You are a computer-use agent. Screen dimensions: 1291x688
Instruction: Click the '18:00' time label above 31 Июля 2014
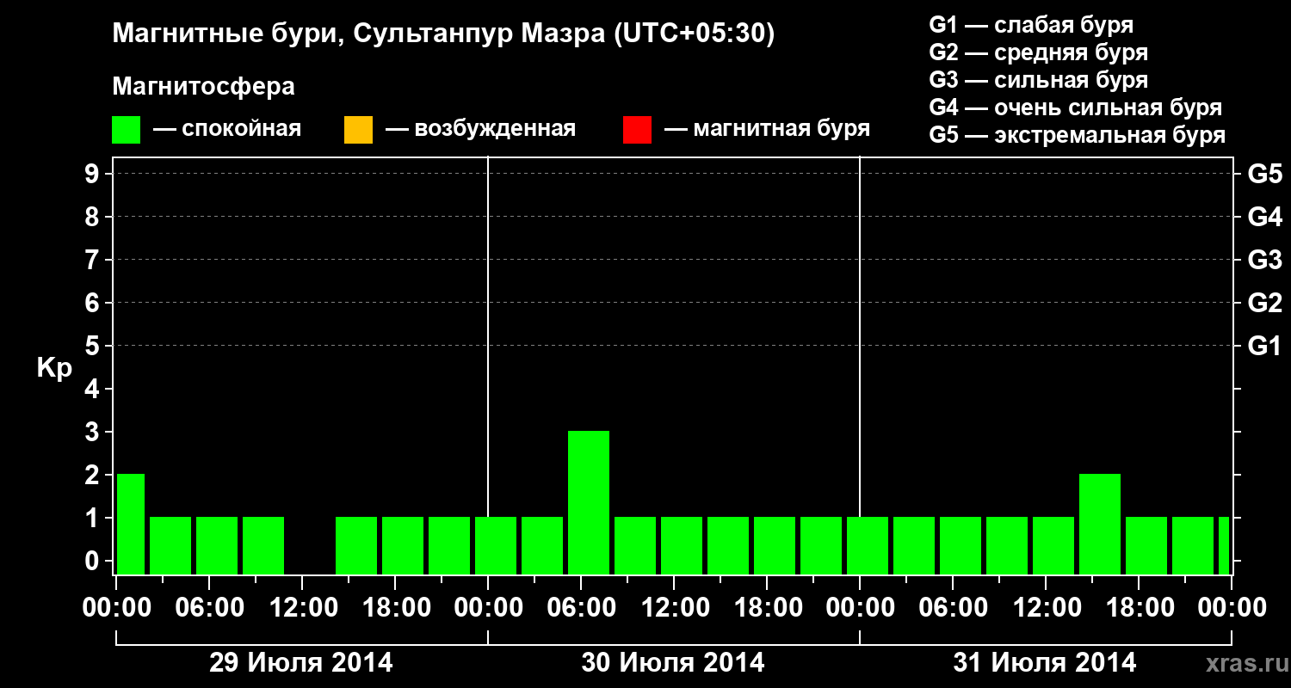[1139, 607]
